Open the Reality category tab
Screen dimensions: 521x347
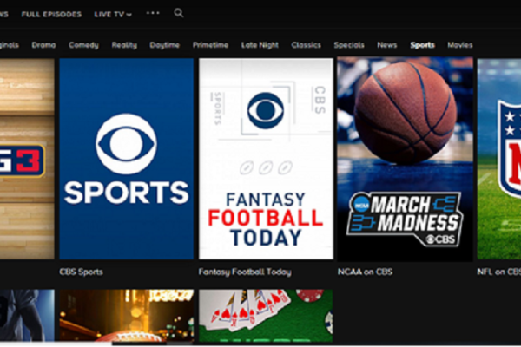pos(124,45)
